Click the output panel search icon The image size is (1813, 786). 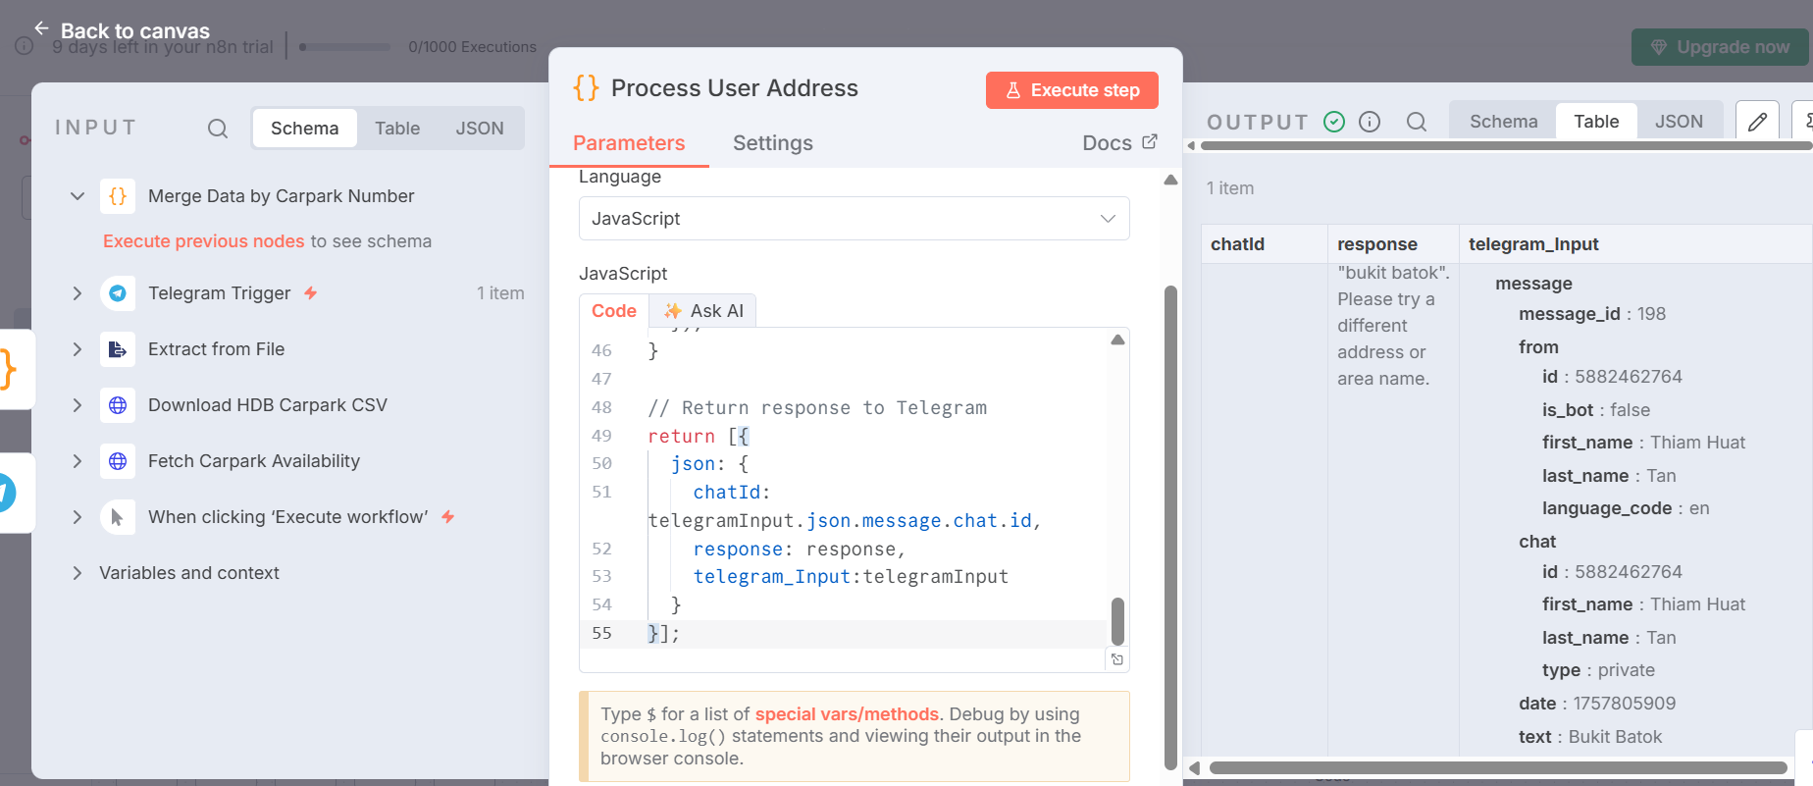pos(1416,122)
